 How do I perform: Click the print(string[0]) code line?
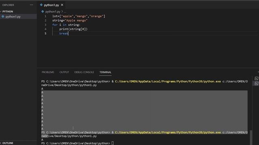(x=73, y=29)
